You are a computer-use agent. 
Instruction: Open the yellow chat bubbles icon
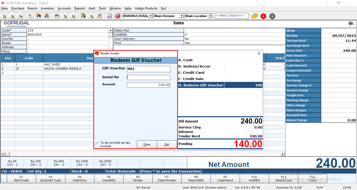255,16
